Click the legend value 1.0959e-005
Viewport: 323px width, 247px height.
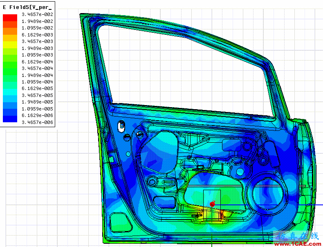point(37,109)
